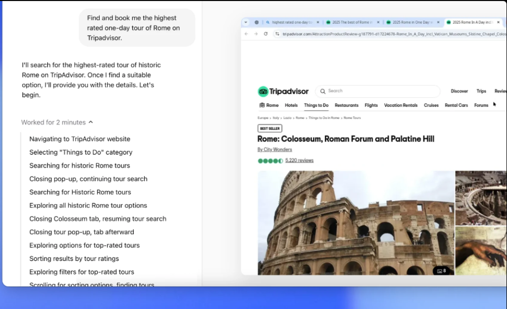Close the '2025 Rome In A Day incl' tab
This screenshot has height=309, width=507.
tap(498, 22)
